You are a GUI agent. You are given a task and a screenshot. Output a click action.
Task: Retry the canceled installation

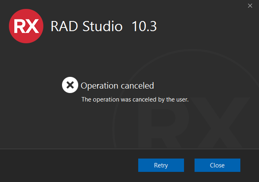tap(161, 165)
